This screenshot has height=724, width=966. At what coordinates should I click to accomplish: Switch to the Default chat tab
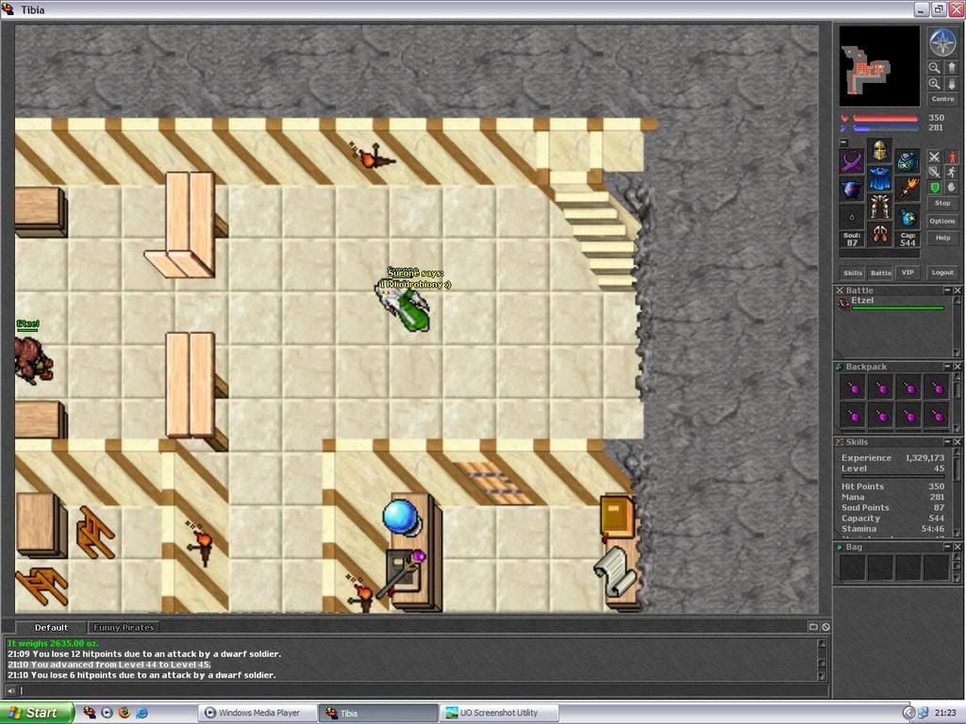point(51,627)
